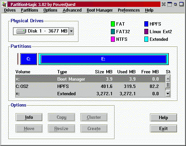Open the Preferences menu
Screen dimensions: 186x146
pos(129,10)
